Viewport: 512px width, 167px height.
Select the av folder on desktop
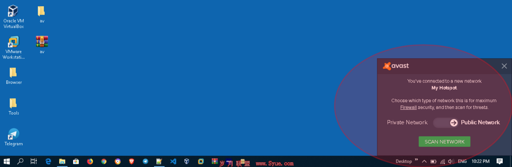pos(42,15)
